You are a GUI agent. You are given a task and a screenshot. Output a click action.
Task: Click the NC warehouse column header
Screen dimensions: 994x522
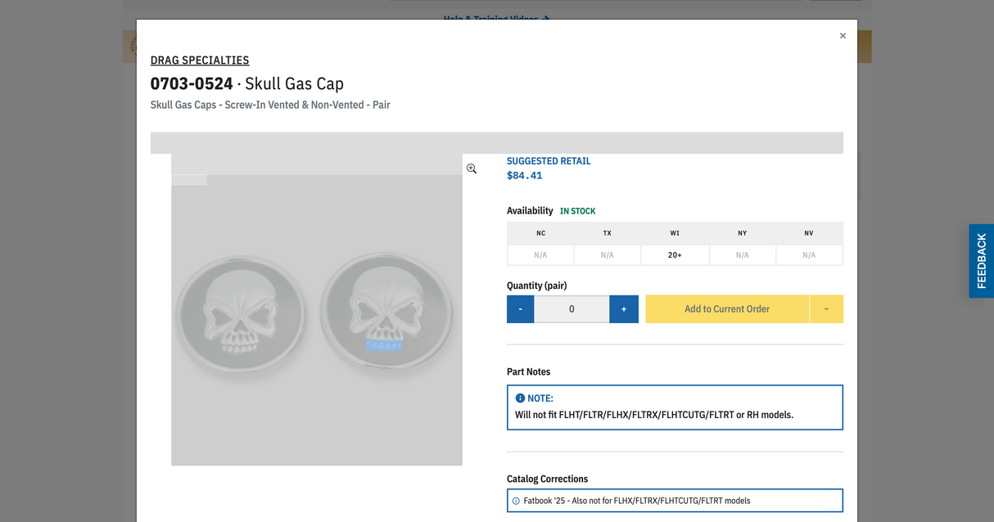[540, 233]
